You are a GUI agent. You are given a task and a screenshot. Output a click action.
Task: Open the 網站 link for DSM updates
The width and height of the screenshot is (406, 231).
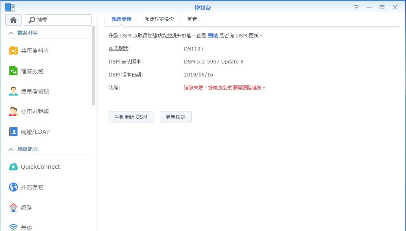[213, 36]
